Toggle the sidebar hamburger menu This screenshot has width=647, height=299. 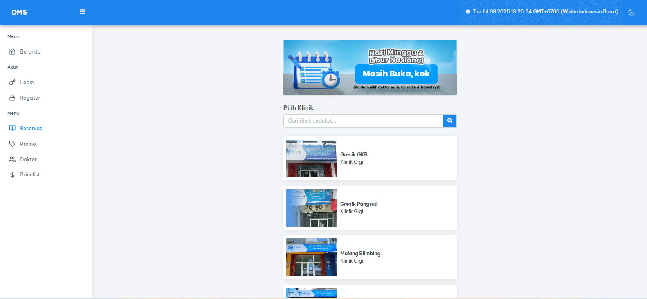pyautogui.click(x=82, y=12)
